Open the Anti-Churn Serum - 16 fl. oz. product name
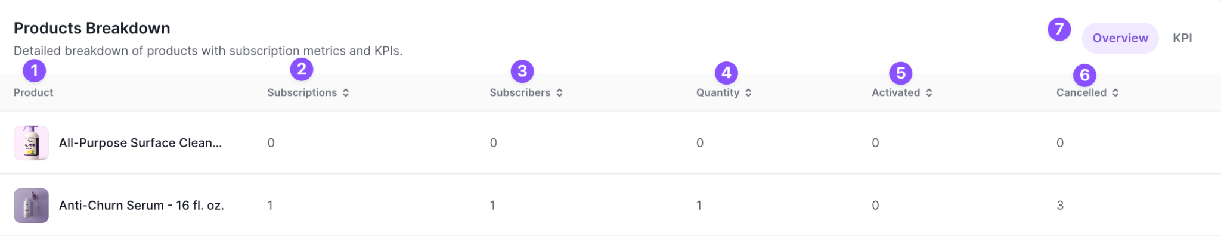Screen dimensions: 1221x236 (141, 206)
